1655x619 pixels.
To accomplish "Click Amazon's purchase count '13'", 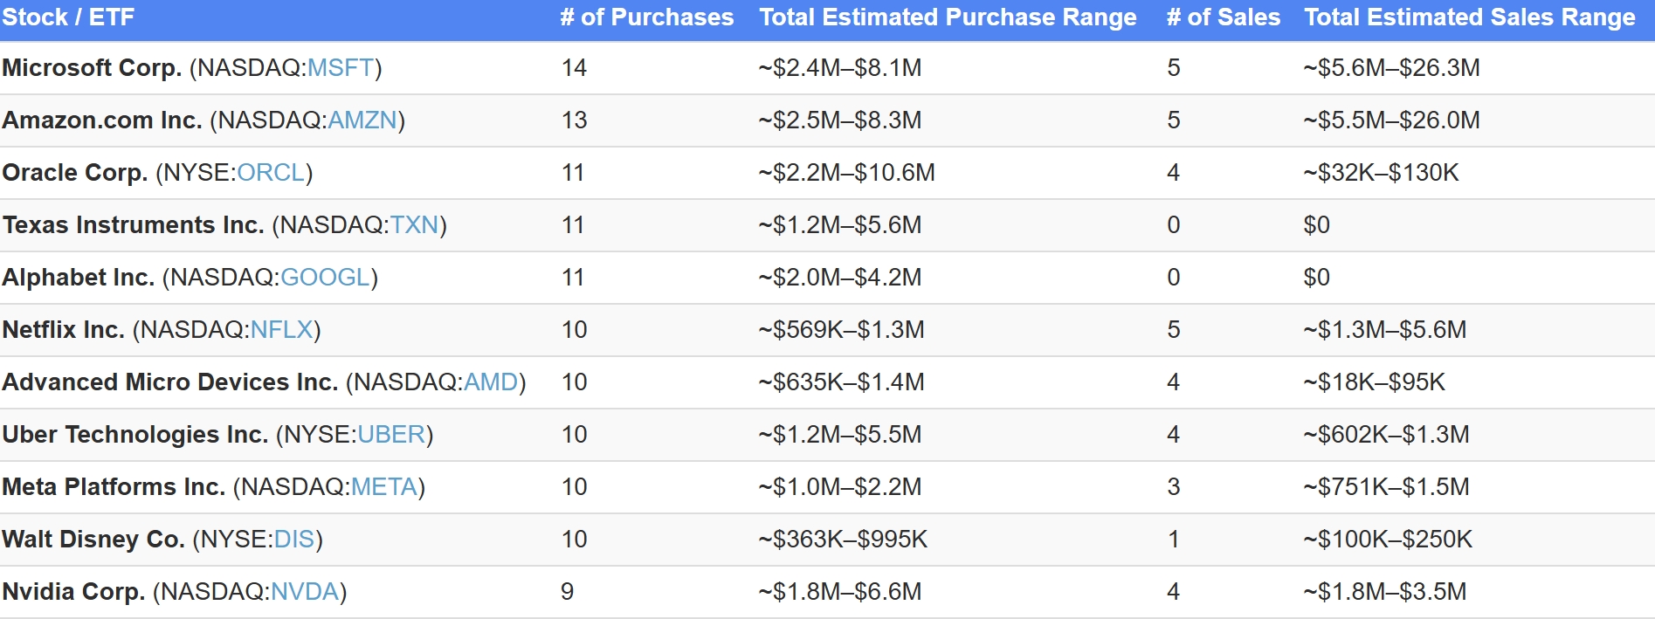I will (574, 120).
